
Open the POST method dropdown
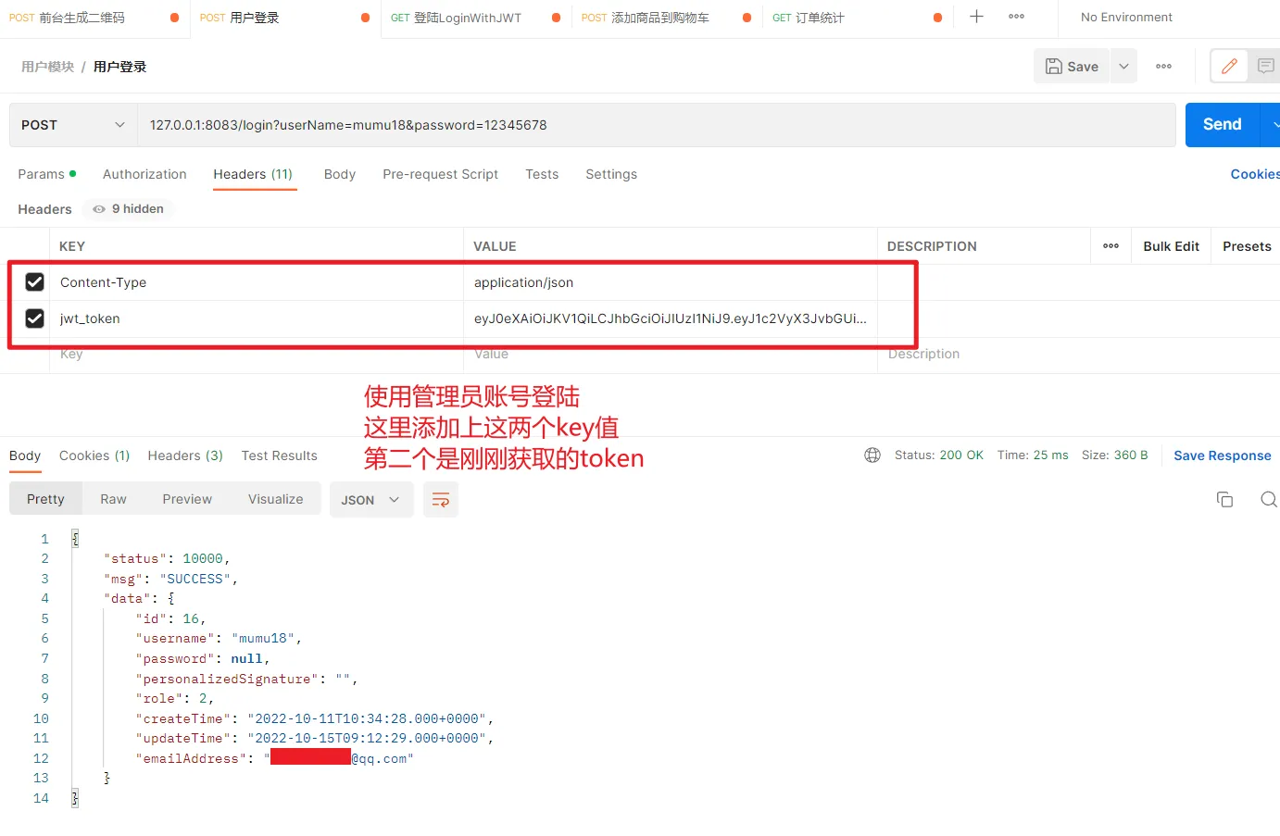pyautogui.click(x=73, y=125)
